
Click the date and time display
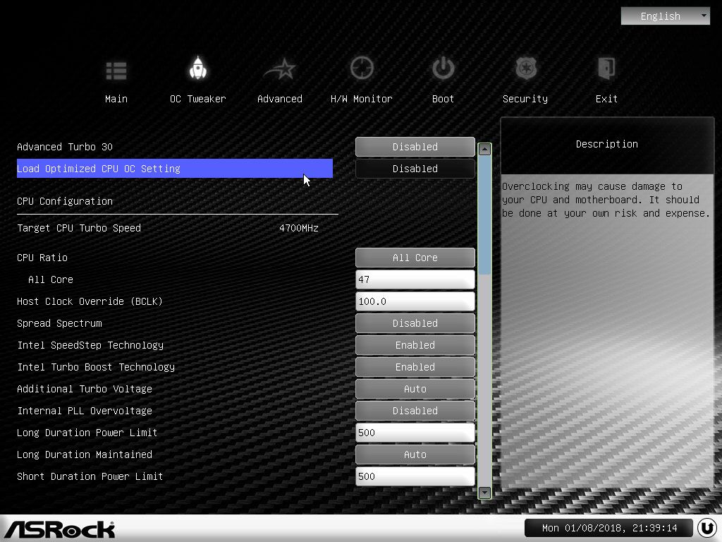point(609,528)
